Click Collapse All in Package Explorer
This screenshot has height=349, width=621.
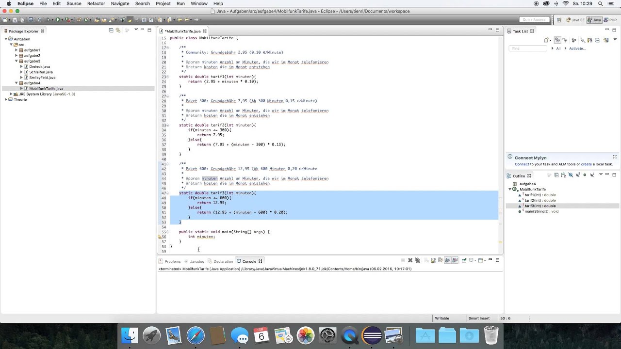[x=111, y=31]
